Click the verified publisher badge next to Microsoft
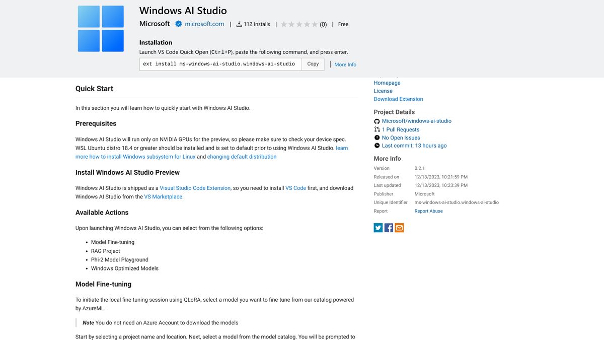The width and height of the screenshot is (604, 340). tap(178, 24)
